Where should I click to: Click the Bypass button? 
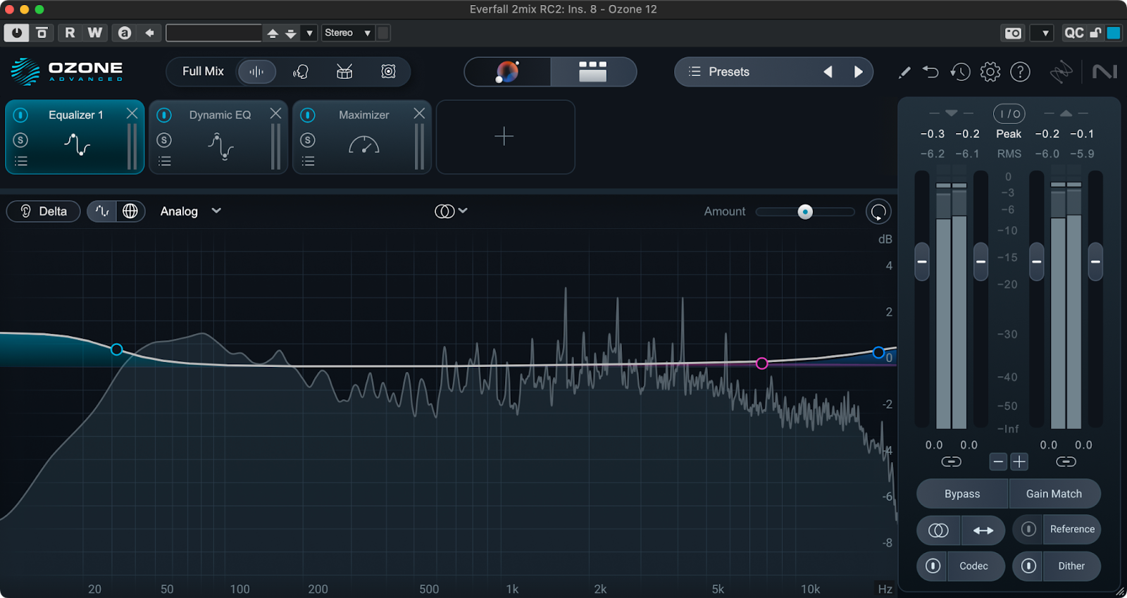(x=961, y=494)
